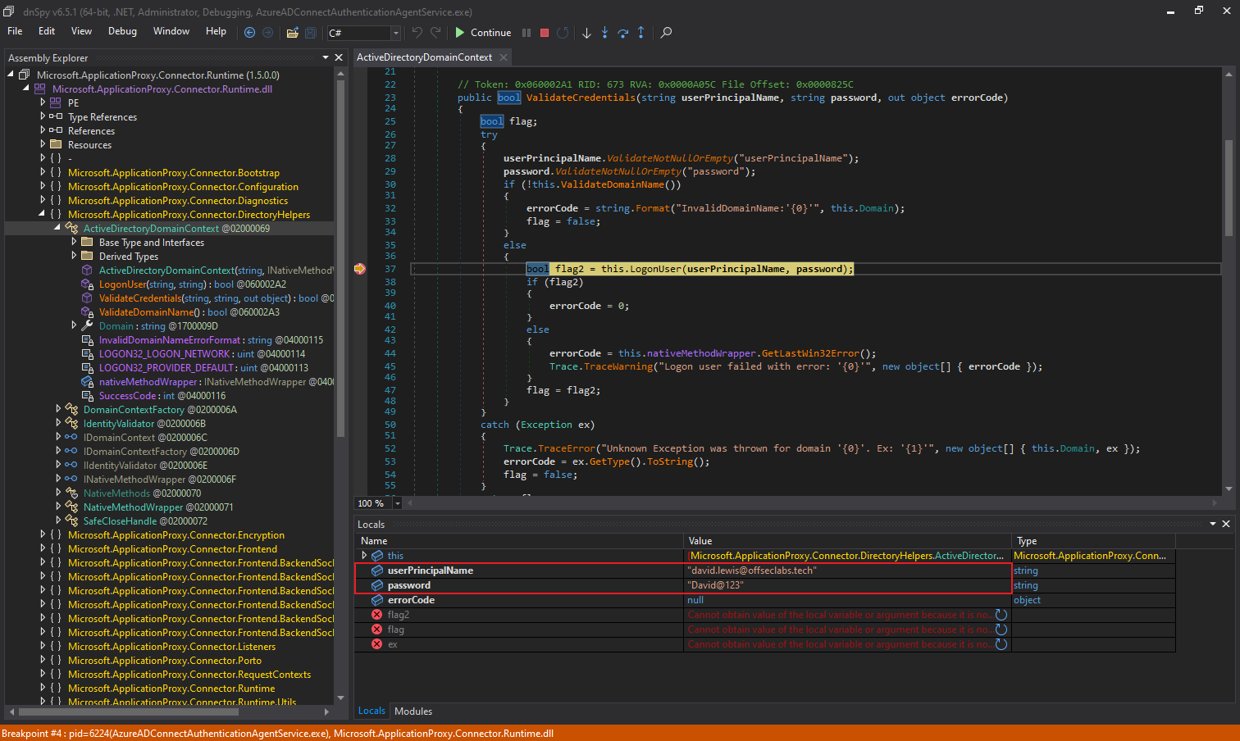Image resolution: width=1240 pixels, height=741 pixels.
Task: Click the Restart debugging icon
Action: [x=563, y=33]
